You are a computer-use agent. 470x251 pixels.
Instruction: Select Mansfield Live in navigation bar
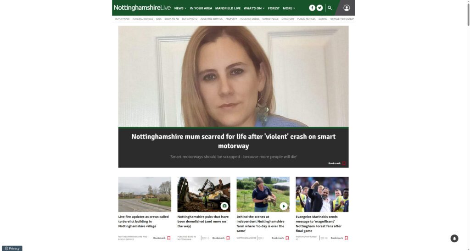click(x=228, y=8)
